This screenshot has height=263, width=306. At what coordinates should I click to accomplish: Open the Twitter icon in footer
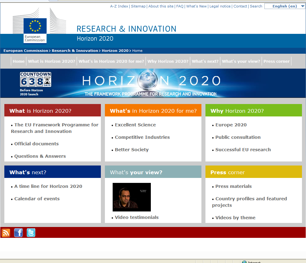point(31,233)
